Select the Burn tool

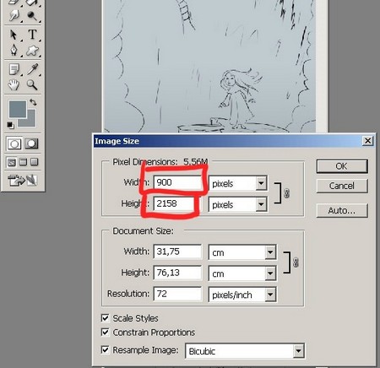click(33, 16)
